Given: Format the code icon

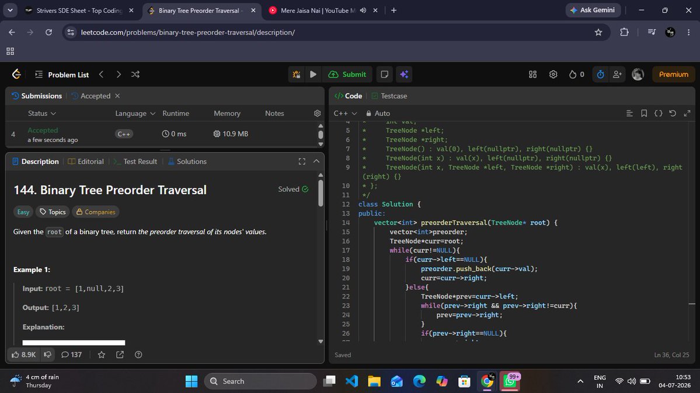Looking at the screenshot, I should (x=629, y=113).
